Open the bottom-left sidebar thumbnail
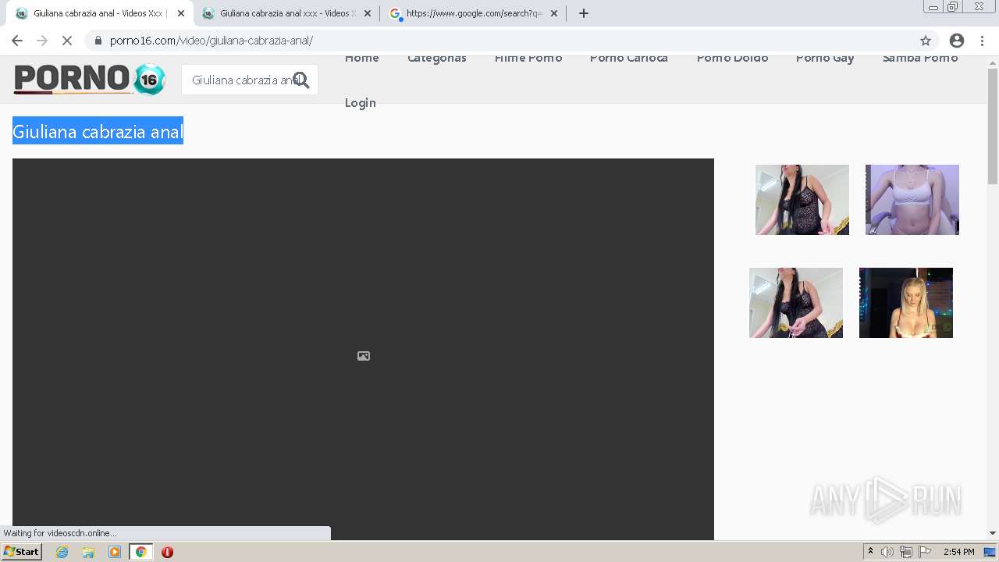 tap(796, 303)
